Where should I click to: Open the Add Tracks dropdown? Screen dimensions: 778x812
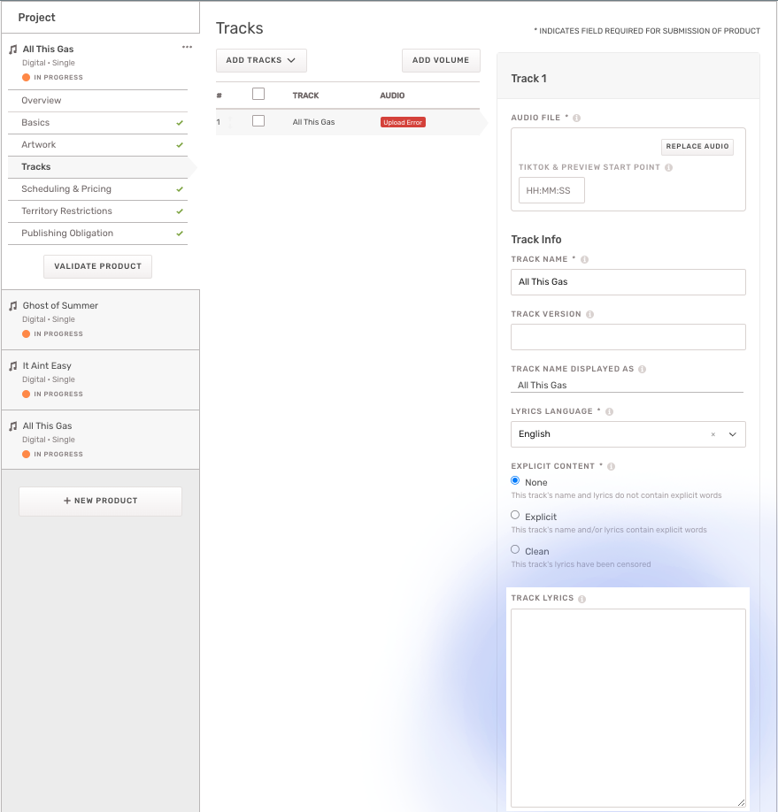click(x=261, y=60)
